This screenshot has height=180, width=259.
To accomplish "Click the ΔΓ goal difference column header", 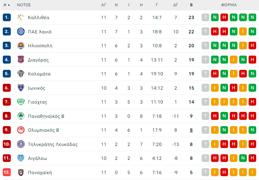I will click(x=176, y=5).
